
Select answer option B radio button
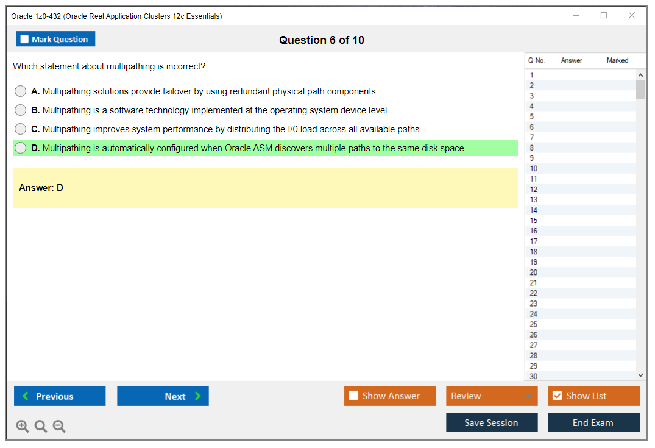coord(21,110)
